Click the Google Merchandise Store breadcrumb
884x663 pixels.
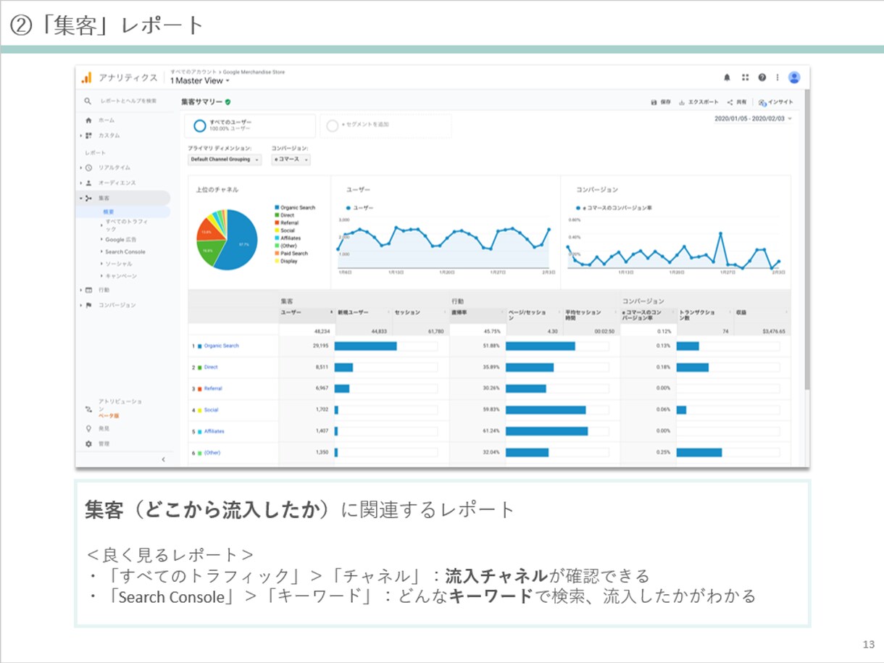tap(254, 72)
